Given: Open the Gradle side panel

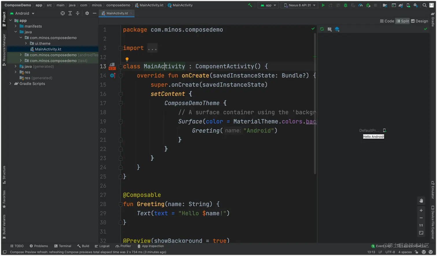Looking at the screenshot, I should point(433,19).
